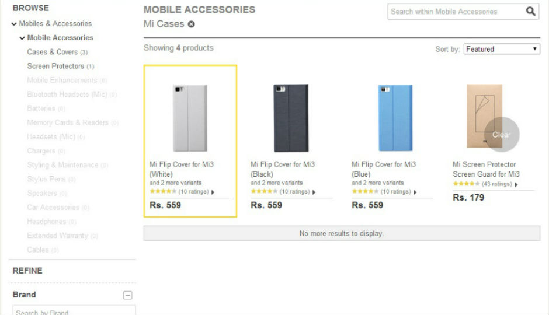Open Mi Flip Cover for Mi3 (Black) link
549x315 pixels.
tap(283, 169)
